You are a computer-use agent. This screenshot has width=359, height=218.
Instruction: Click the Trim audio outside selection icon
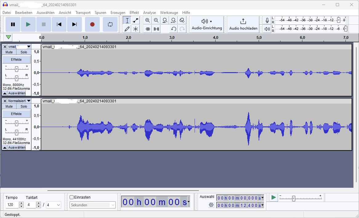point(148,29)
